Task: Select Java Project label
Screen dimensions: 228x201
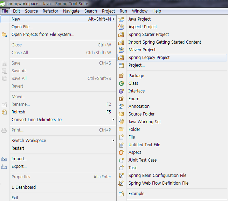Action: tap(139, 19)
